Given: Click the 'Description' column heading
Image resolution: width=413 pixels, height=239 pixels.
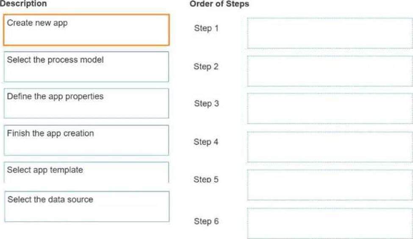Looking at the screenshot, I should 23,4.
